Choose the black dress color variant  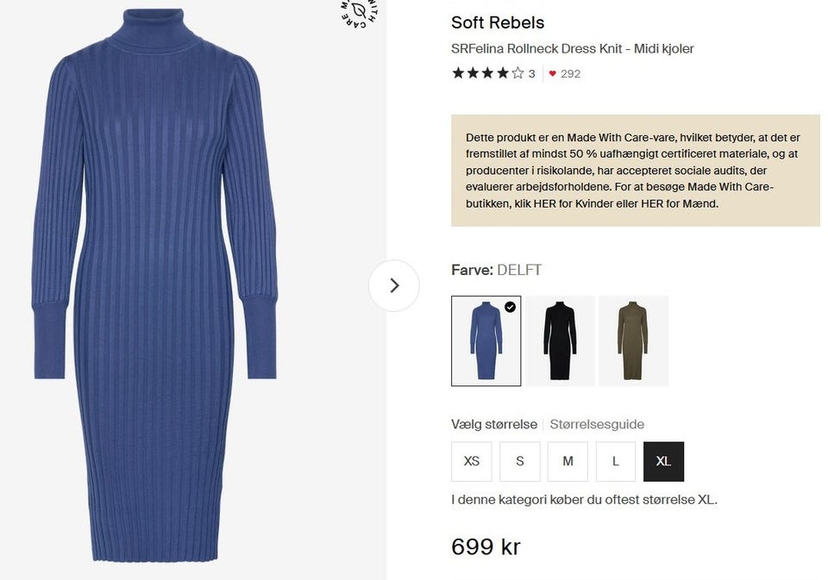(560, 340)
